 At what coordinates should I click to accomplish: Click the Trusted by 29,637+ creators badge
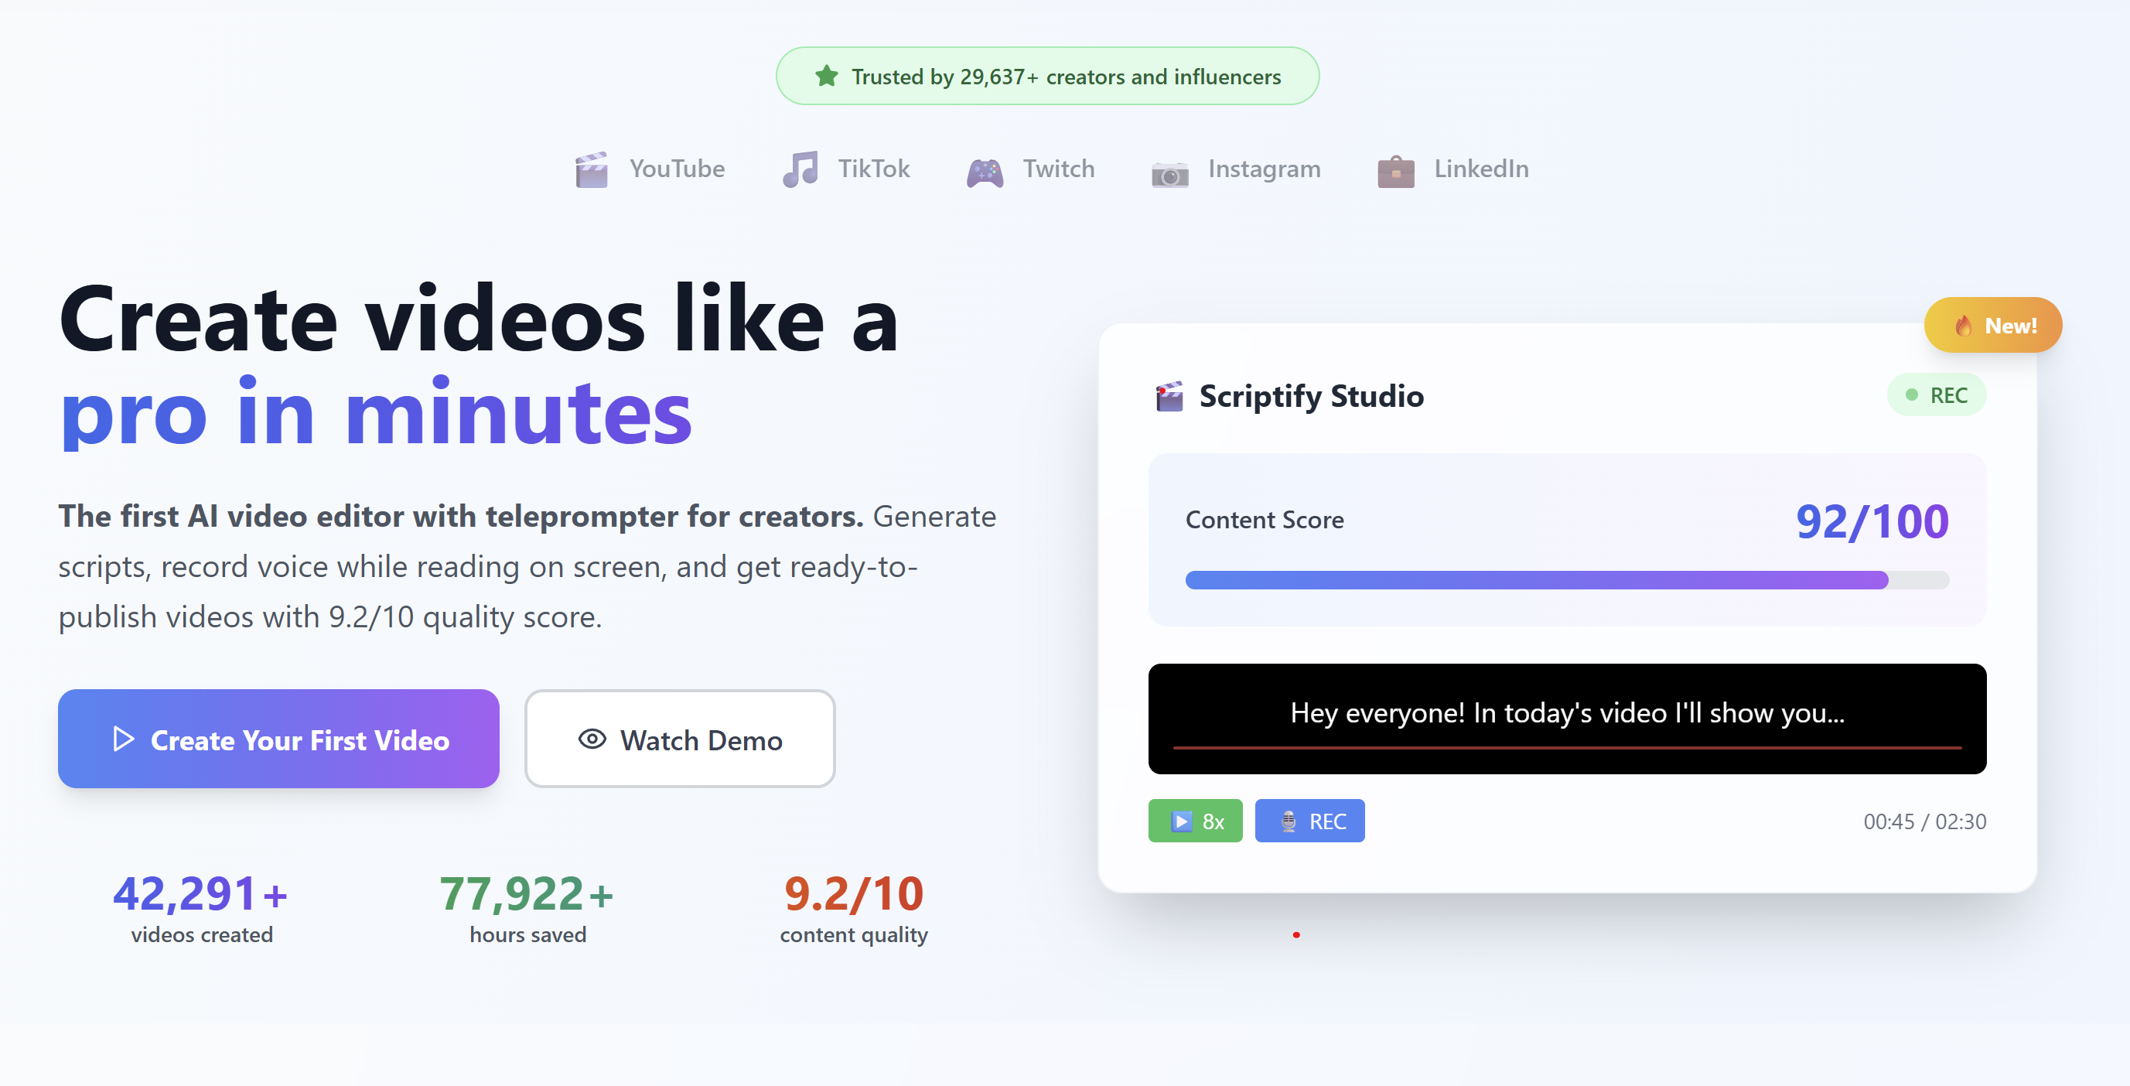pos(1046,75)
